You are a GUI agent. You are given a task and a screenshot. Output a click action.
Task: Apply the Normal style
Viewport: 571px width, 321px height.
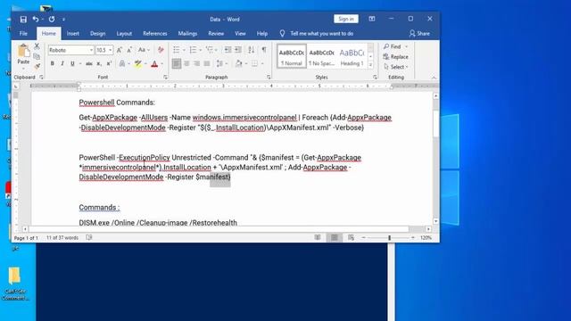(292, 56)
